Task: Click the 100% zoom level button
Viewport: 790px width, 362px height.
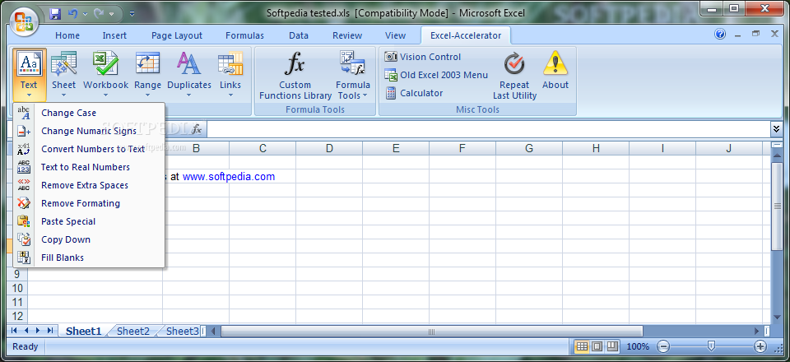Action: tap(639, 346)
